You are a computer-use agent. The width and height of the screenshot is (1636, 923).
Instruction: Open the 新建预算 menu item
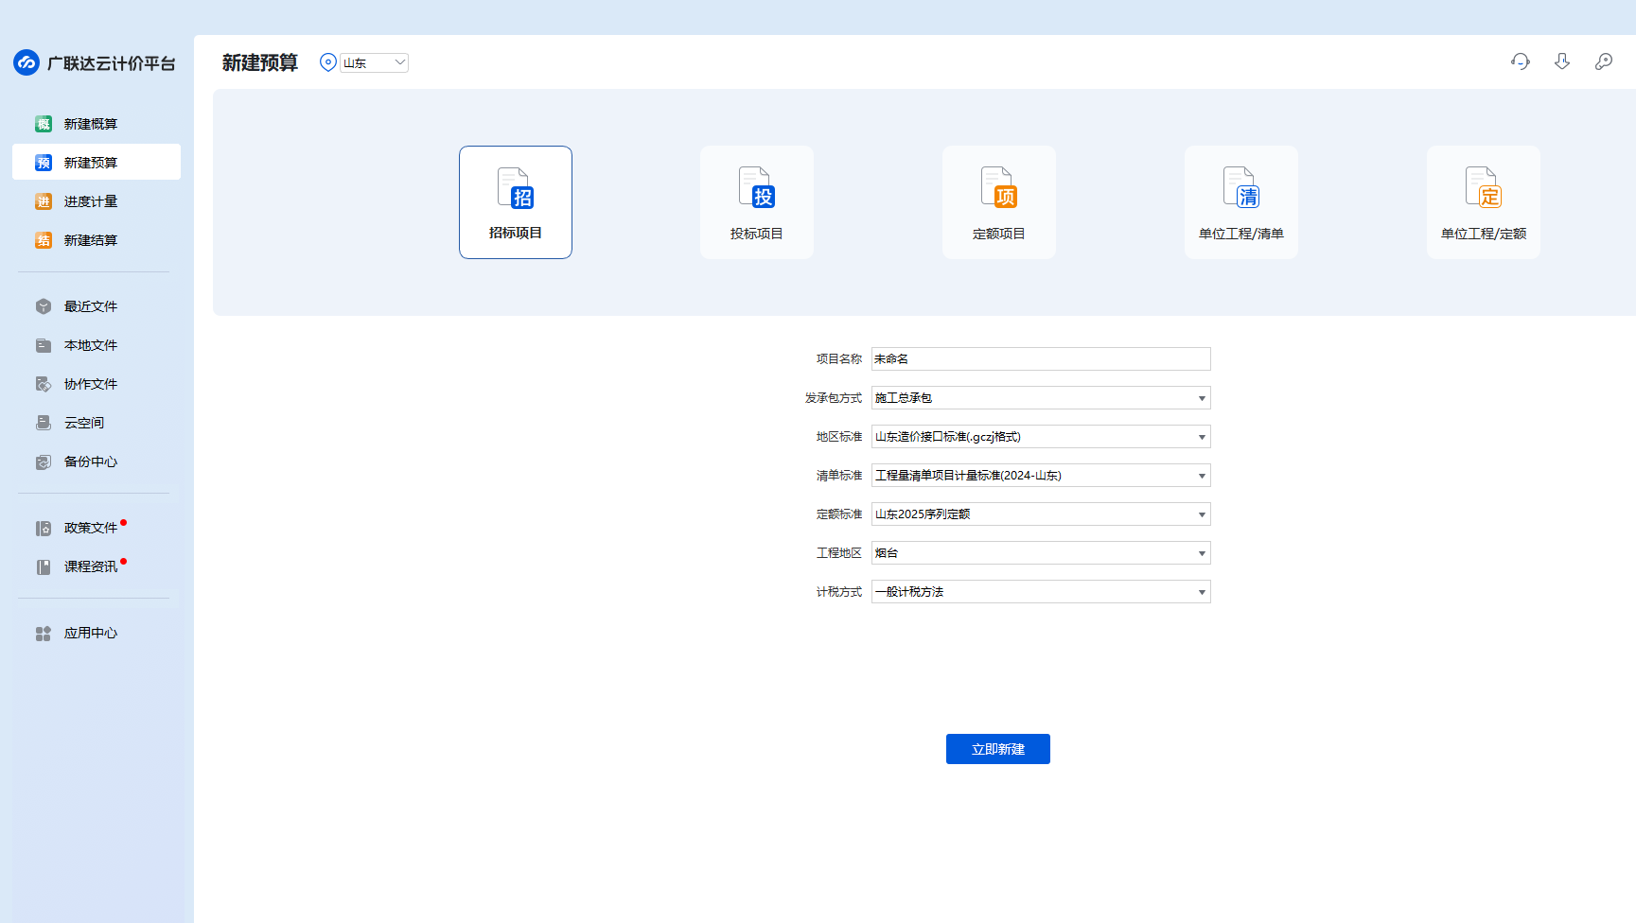click(97, 163)
